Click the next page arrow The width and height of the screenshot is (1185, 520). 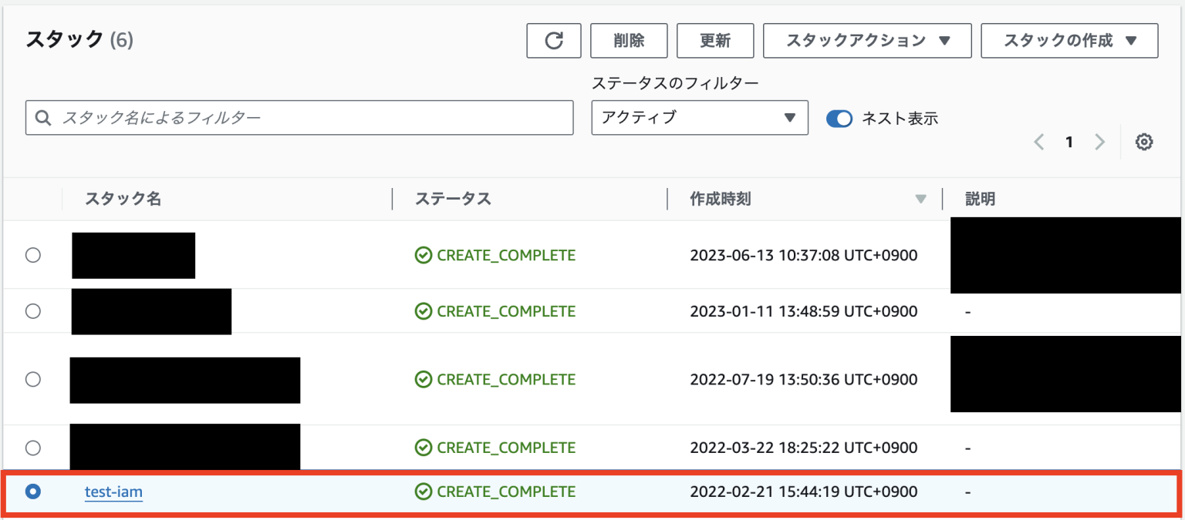[1099, 142]
